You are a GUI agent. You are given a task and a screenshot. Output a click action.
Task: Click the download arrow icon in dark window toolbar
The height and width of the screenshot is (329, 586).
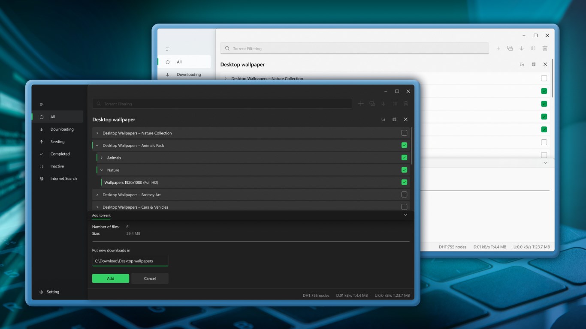[x=384, y=104]
